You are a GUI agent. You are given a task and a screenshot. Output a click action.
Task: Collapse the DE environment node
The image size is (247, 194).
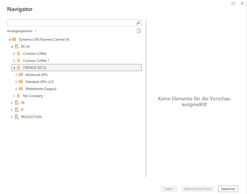(12, 47)
